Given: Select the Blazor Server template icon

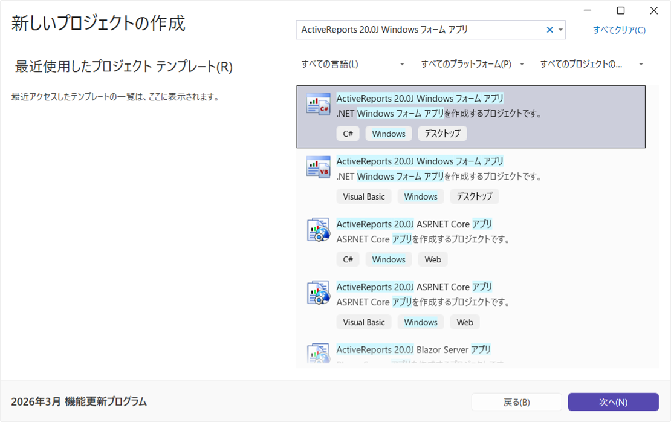Looking at the screenshot, I should 318,354.
